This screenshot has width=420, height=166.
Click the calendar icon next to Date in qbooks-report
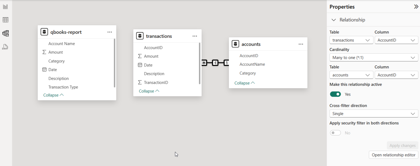(44, 70)
